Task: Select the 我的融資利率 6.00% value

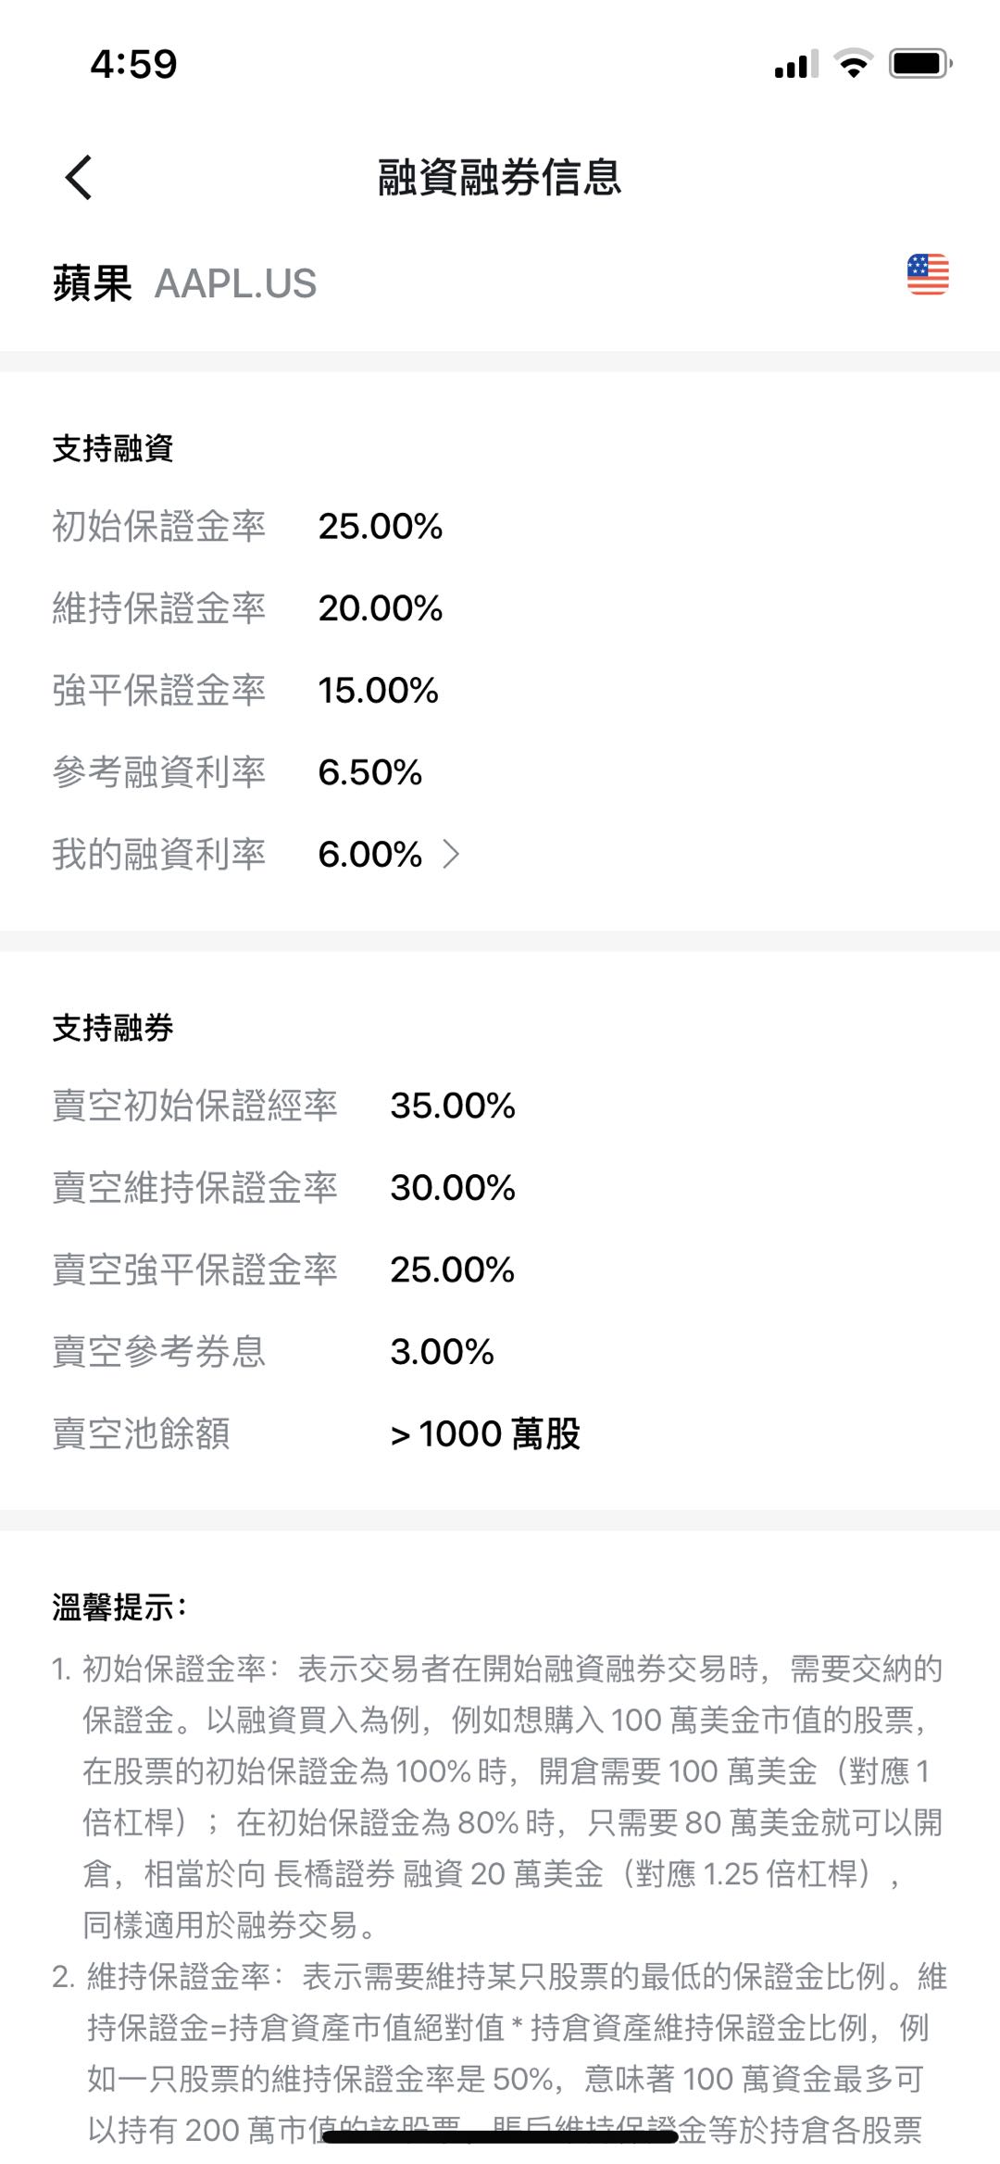Action: click(370, 854)
